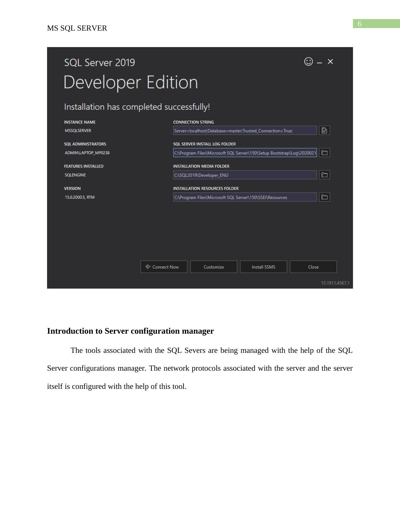
Task: Click the 15.0.2000.5, RTM version text
Action: [x=80, y=197]
